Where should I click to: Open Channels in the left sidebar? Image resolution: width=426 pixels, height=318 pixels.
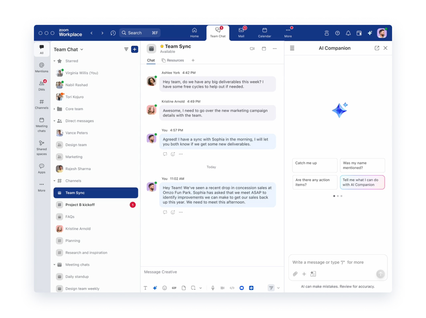tap(42, 104)
